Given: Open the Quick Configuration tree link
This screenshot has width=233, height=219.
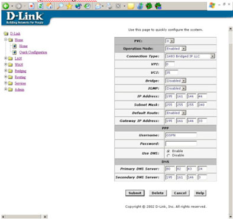Looking at the screenshot, I should tap(33, 53).
